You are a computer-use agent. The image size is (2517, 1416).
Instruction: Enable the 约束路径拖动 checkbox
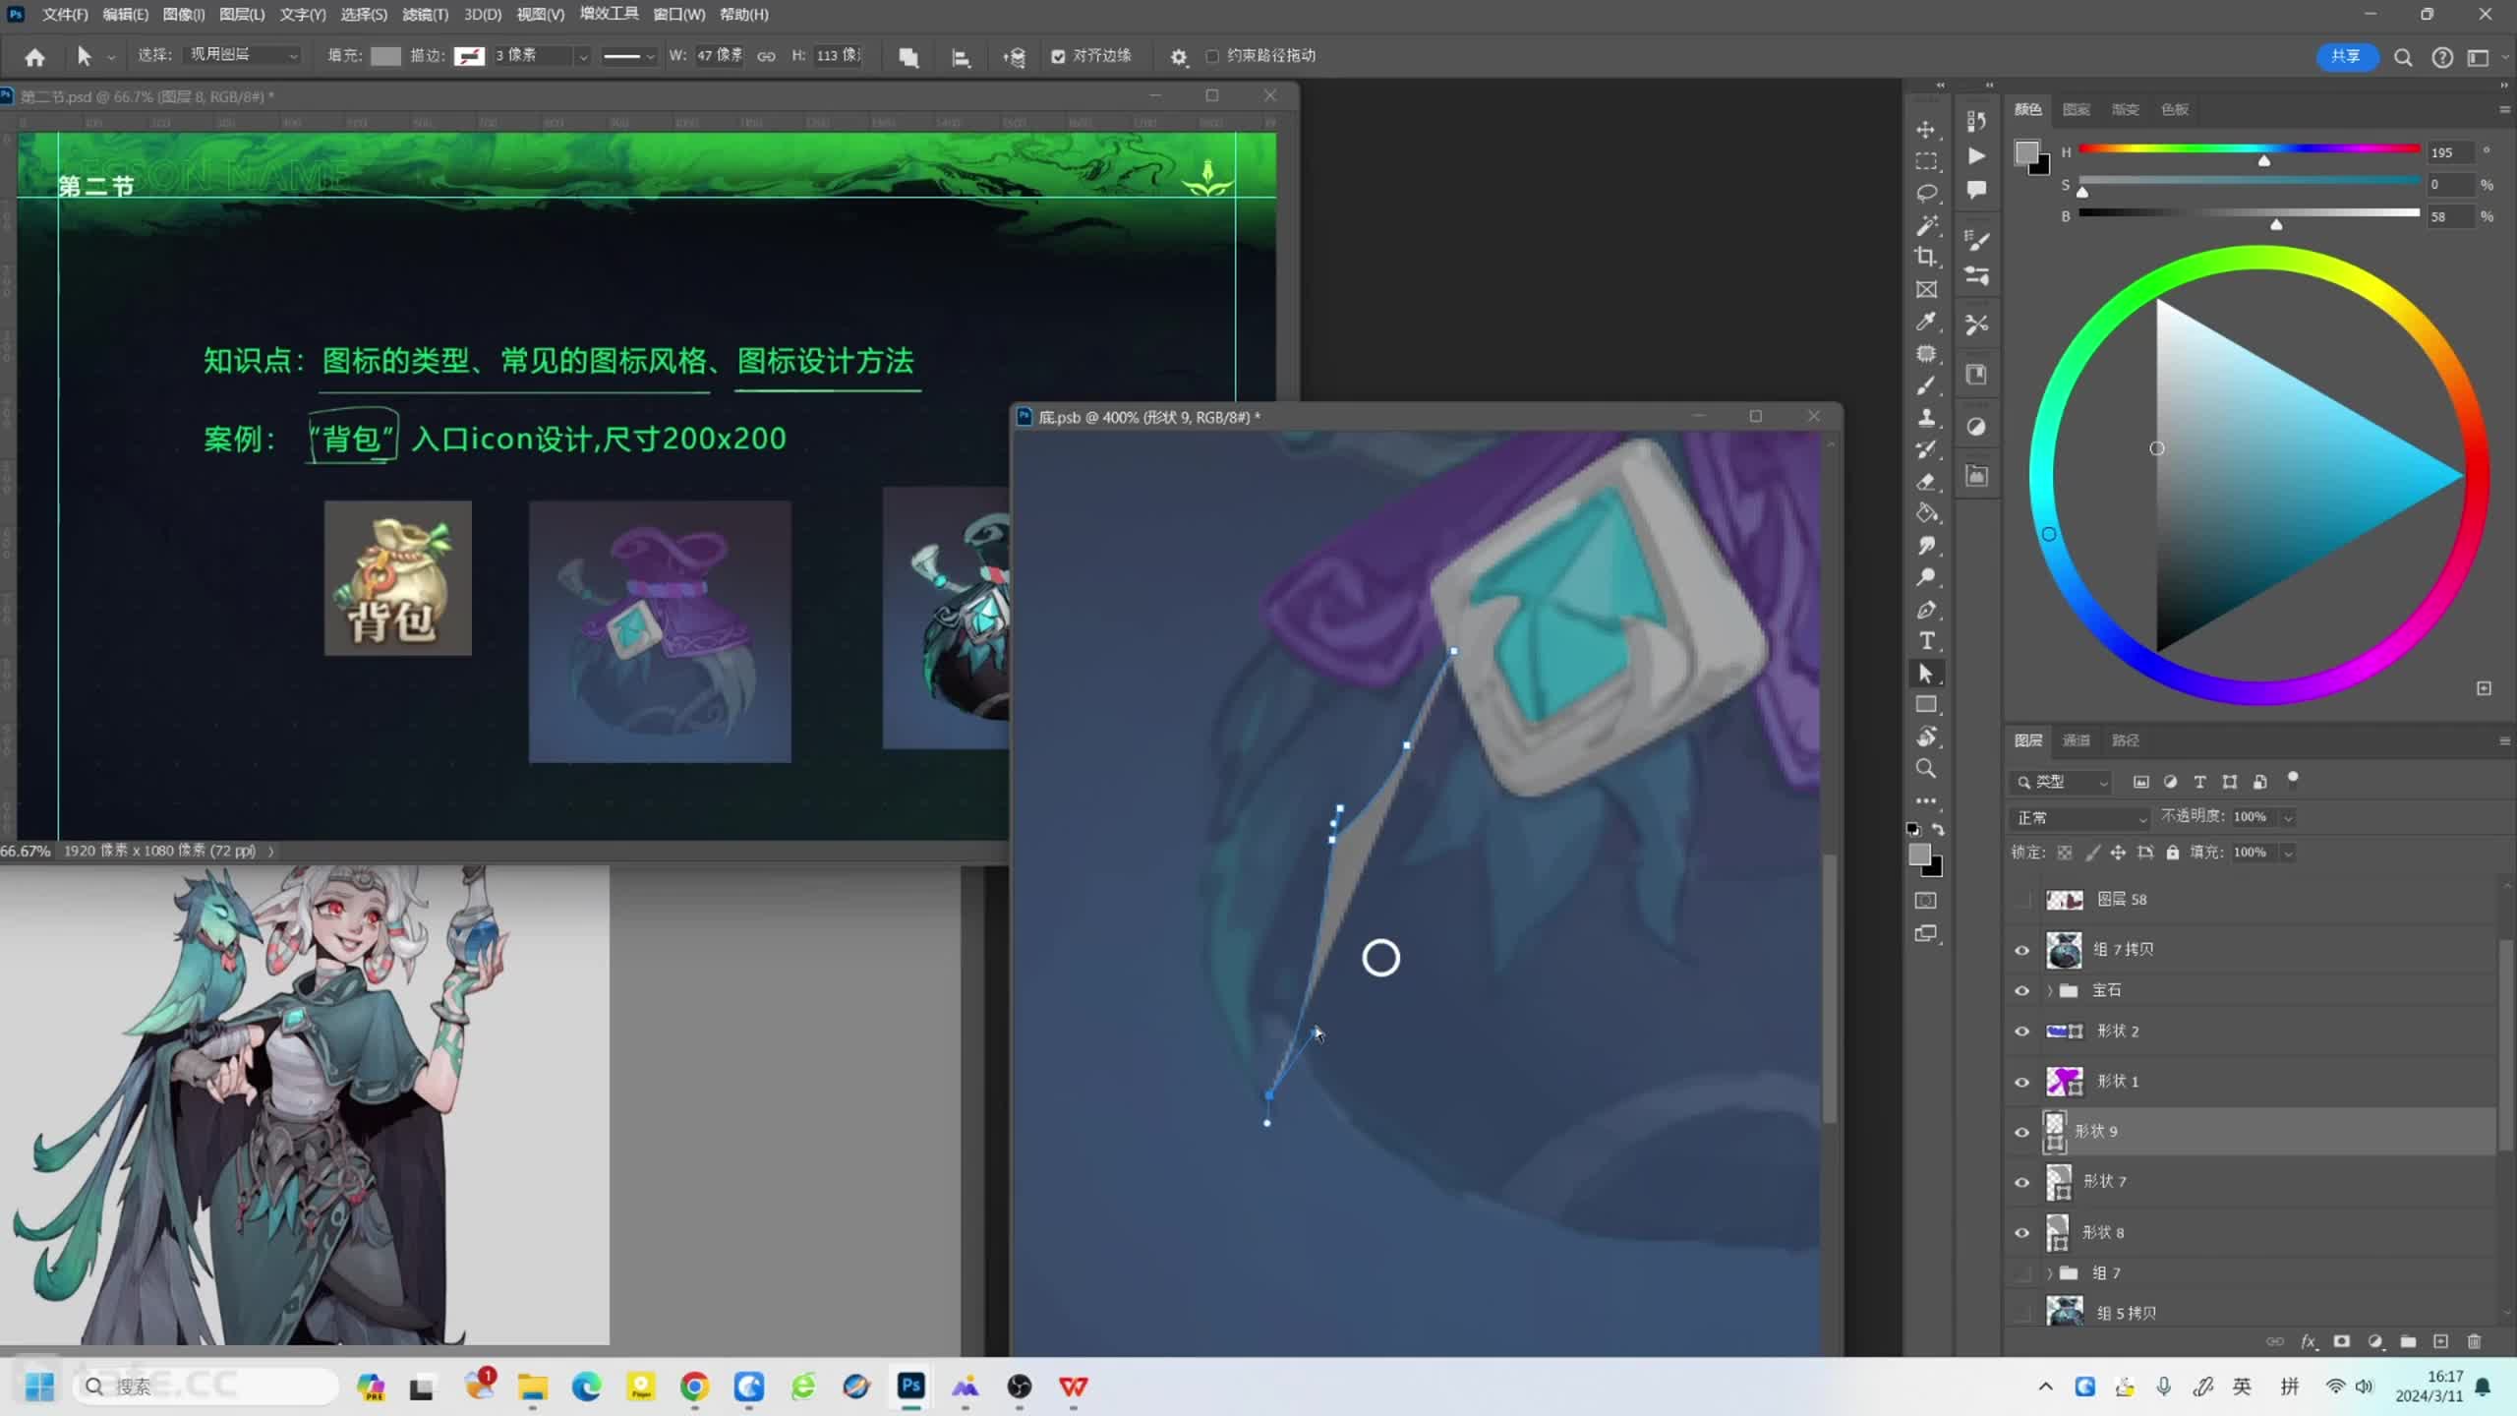[x=1212, y=56]
